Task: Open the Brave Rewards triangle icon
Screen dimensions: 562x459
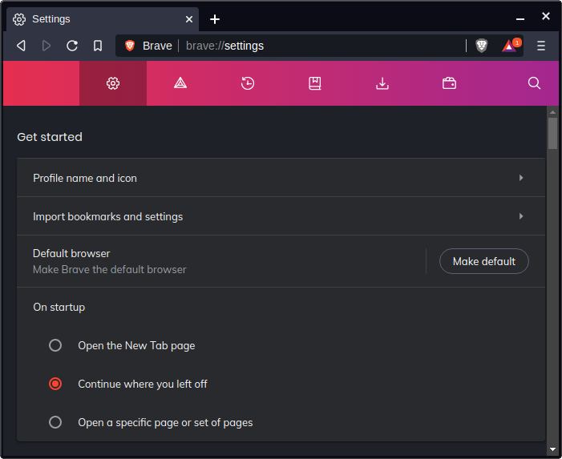Action: (x=509, y=46)
